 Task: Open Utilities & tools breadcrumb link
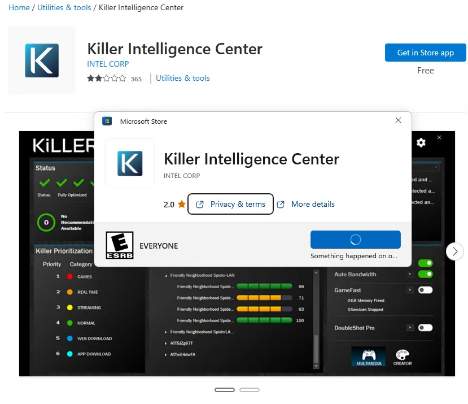pos(64,7)
